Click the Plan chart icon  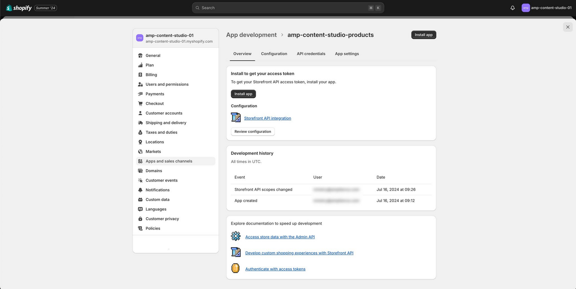pyautogui.click(x=140, y=65)
